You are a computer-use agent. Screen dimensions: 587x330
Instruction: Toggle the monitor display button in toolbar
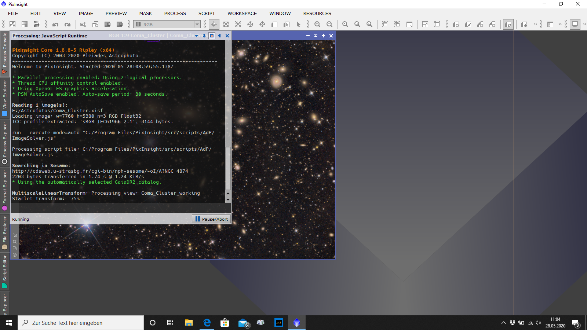point(575,24)
